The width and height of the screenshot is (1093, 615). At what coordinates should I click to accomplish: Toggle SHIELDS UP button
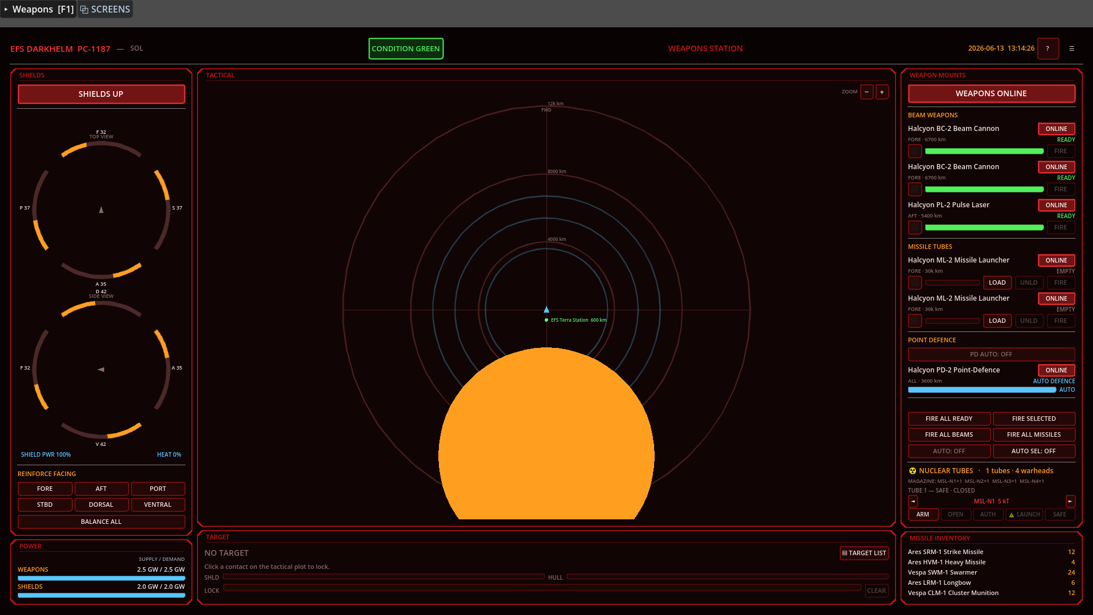tap(101, 95)
